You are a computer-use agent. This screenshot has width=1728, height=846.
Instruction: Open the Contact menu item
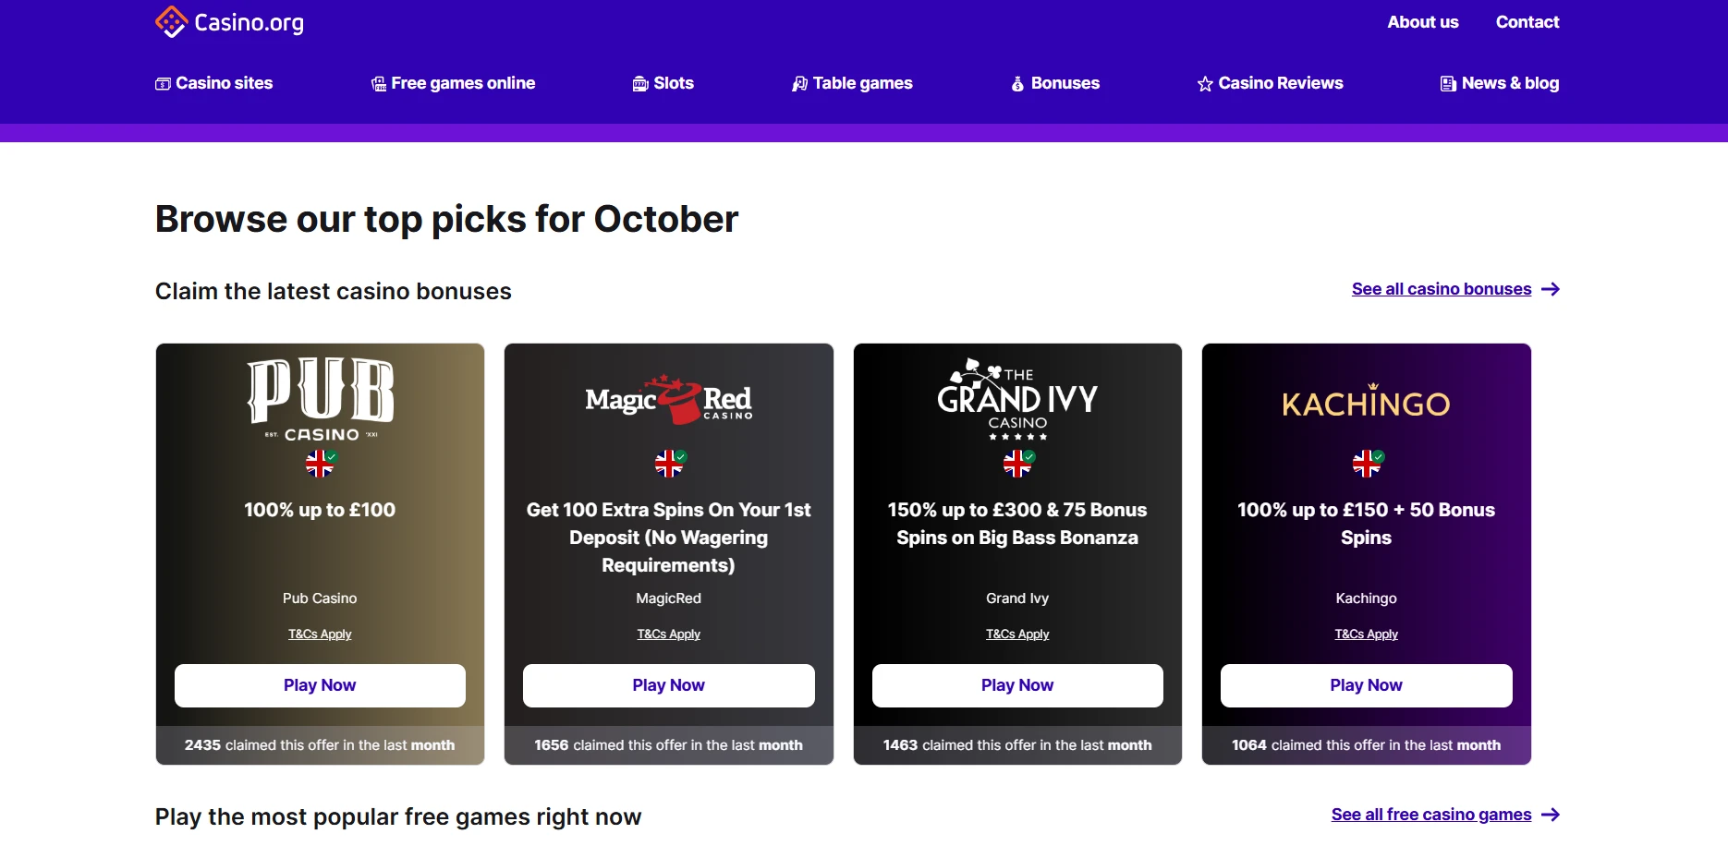1527,22
